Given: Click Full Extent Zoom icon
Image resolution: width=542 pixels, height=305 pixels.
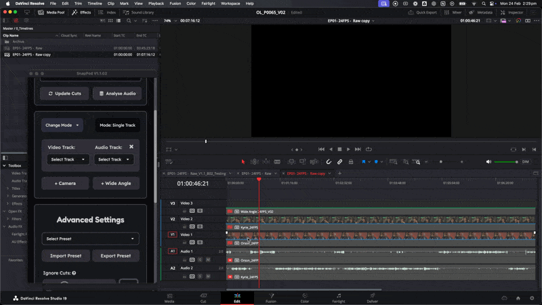Looking at the screenshot, I should pyautogui.click(x=394, y=162).
